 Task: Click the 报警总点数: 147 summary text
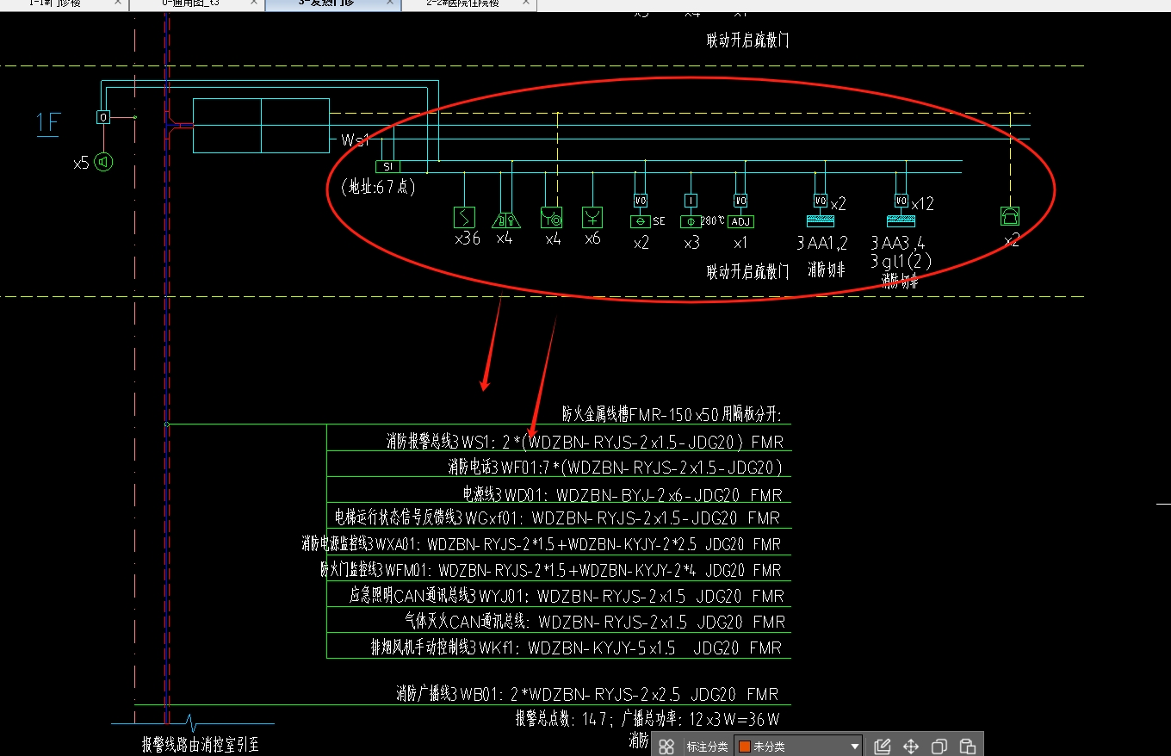click(x=647, y=719)
